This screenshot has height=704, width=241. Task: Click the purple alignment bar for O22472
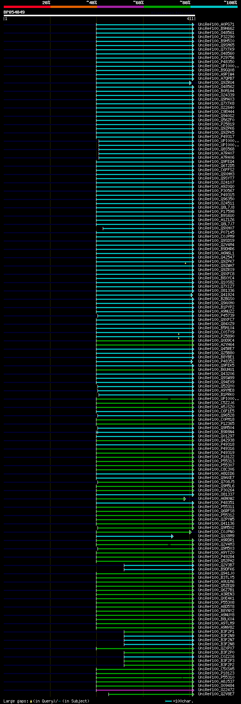145,690
